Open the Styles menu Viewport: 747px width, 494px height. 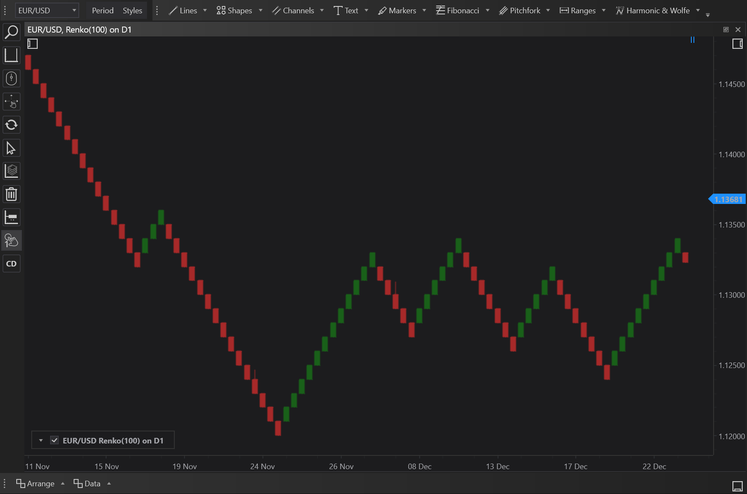[x=132, y=10]
